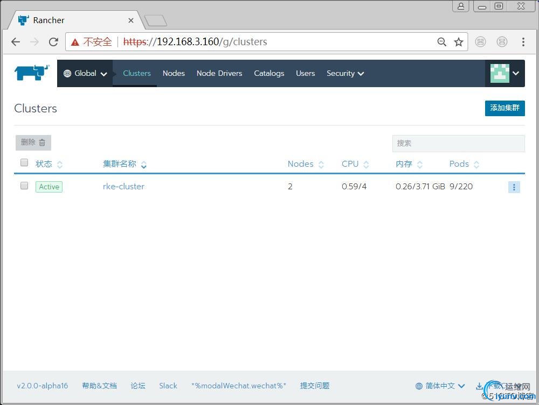The height and width of the screenshot is (405, 539).
Task: Open rke-cluster row actions menu
Action: click(x=514, y=187)
